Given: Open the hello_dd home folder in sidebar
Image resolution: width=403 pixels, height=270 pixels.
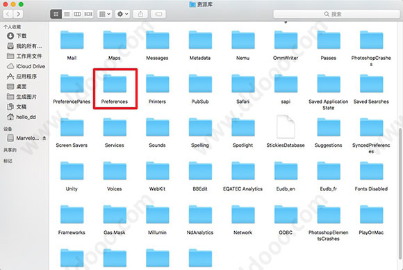Looking at the screenshot, I should coord(22,117).
